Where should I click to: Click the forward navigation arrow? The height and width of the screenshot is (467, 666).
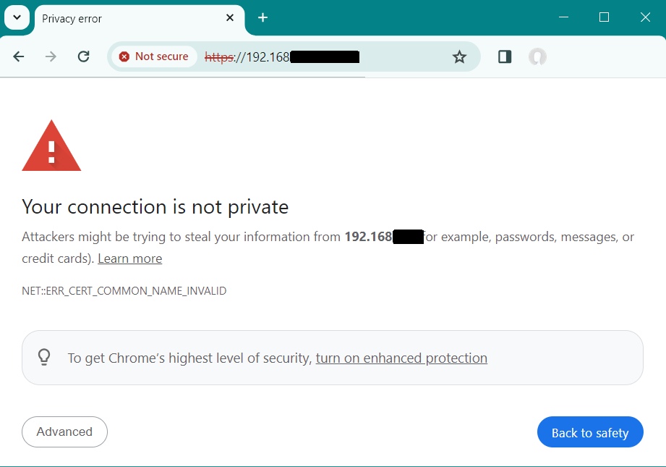[x=51, y=56]
